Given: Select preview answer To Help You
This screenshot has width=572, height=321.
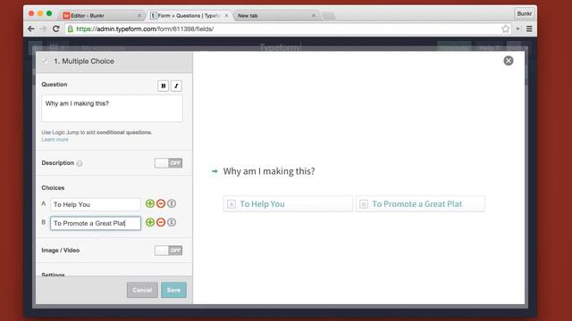Looking at the screenshot, I should click(x=288, y=204).
